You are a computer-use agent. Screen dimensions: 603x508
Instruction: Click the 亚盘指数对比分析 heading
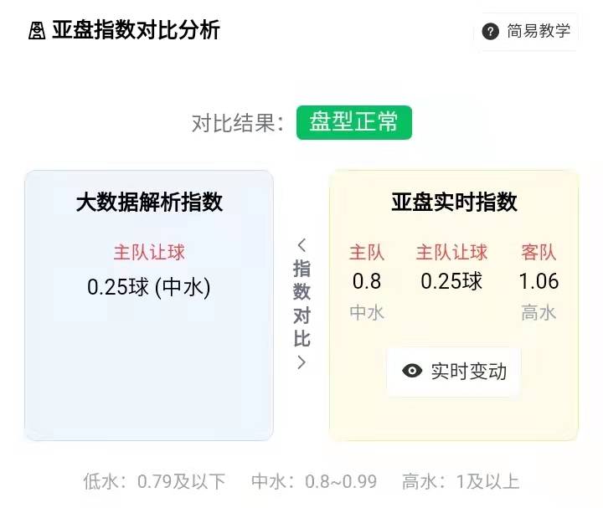[137, 30]
